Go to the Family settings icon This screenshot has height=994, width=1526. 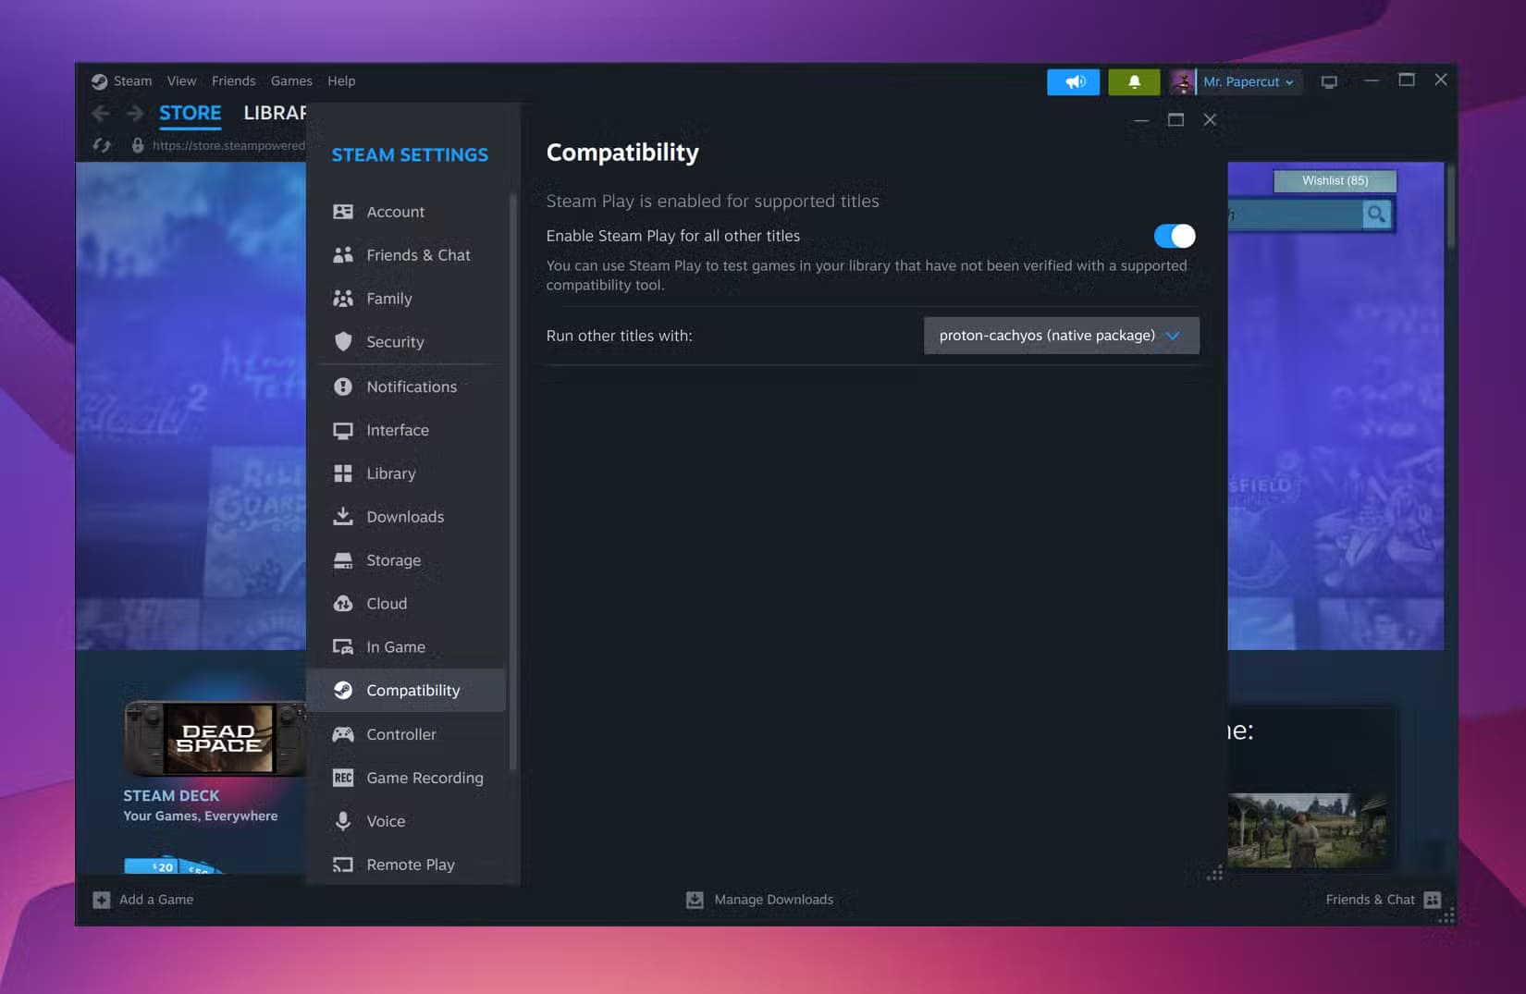(343, 299)
